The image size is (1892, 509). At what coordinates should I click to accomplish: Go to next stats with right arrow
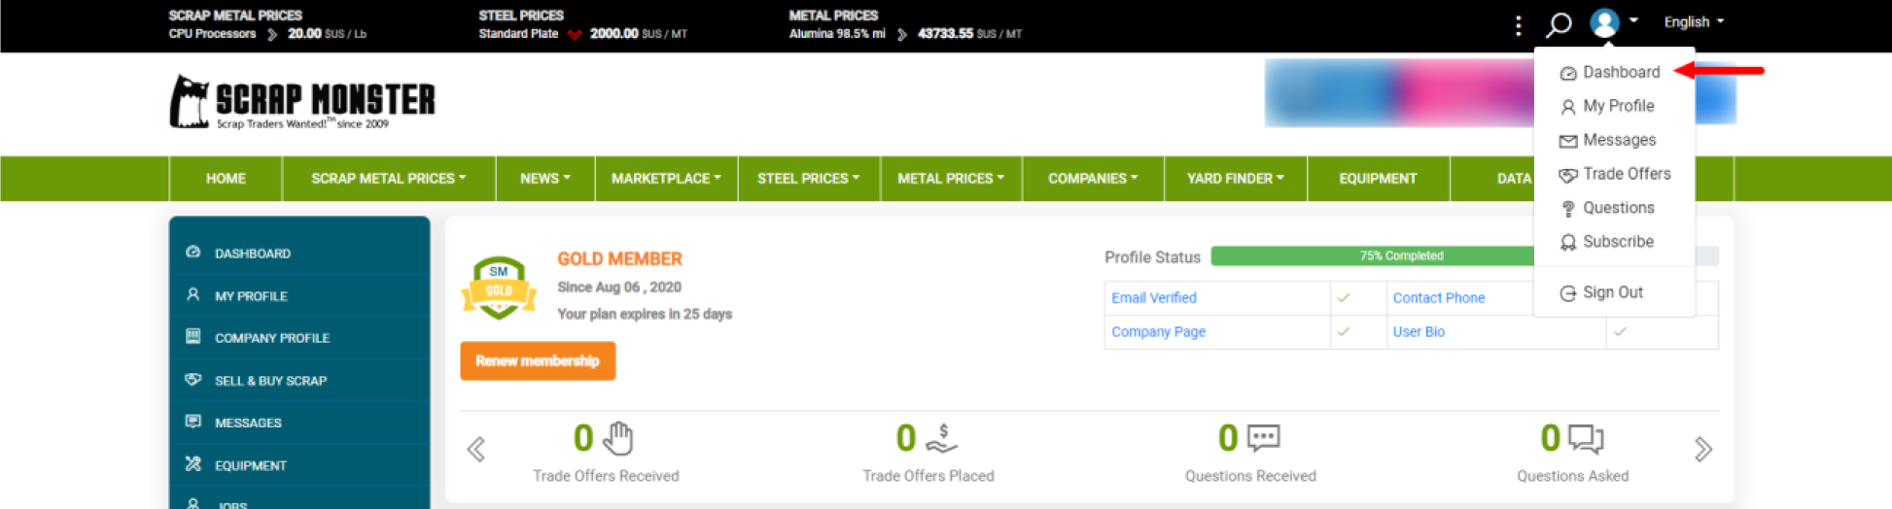1702,449
